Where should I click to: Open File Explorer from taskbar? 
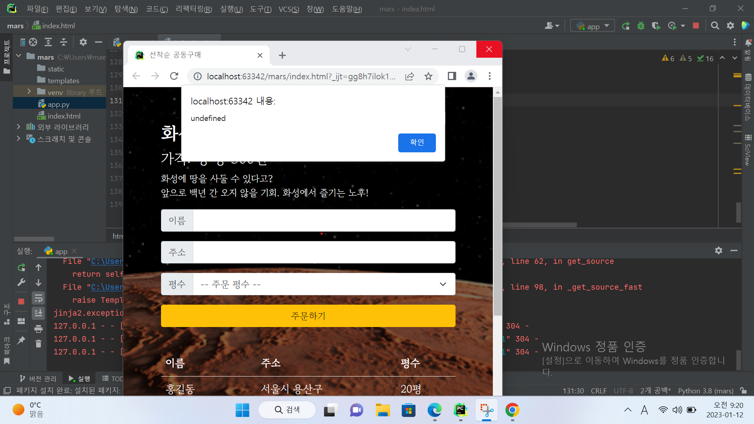click(x=382, y=410)
